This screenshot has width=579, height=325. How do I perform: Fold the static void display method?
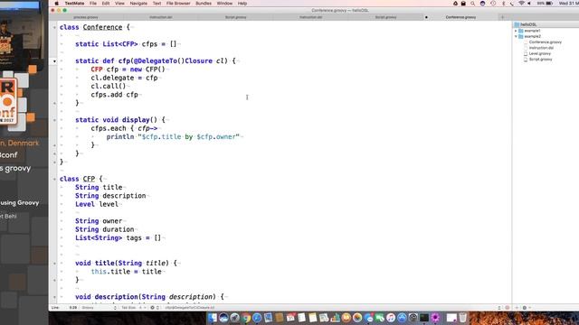pyautogui.click(x=54, y=120)
